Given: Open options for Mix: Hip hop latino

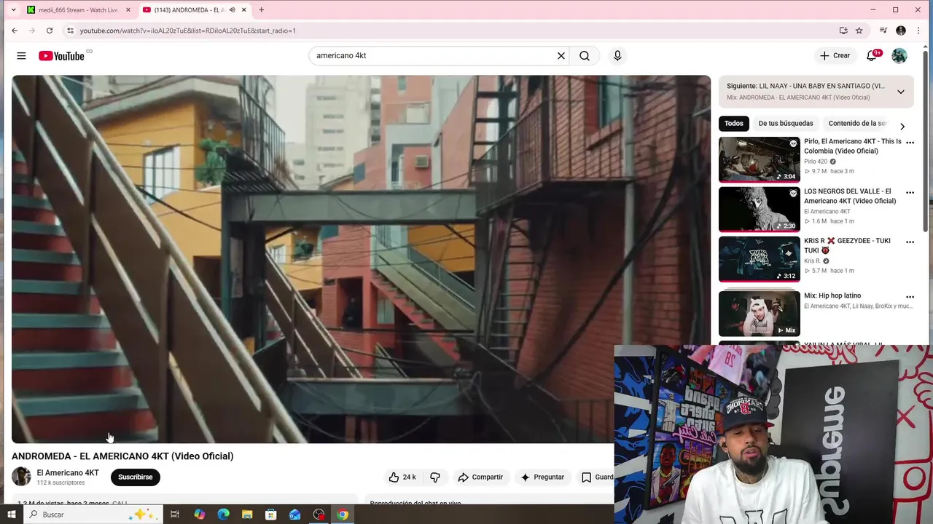Looking at the screenshot, I should pyautogui.click(x=910, y=297).
